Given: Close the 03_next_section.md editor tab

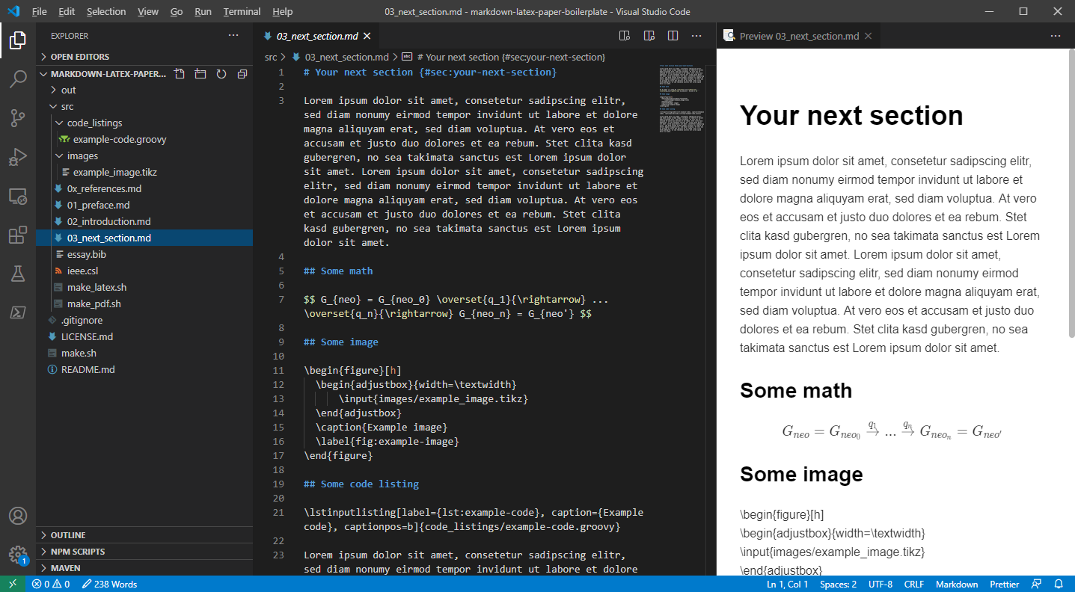Looking at the screenshot, I should (x=367, y=36).
